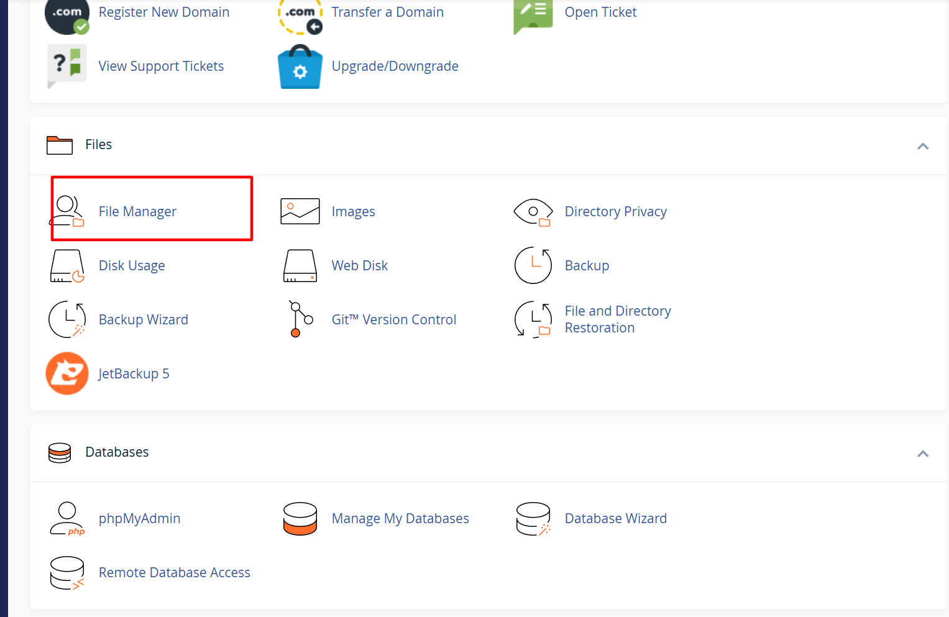This screenshot has height=617, width=949.
Task: Click the Backup clock-arrow icon
Action: click(x=533, y=265)
